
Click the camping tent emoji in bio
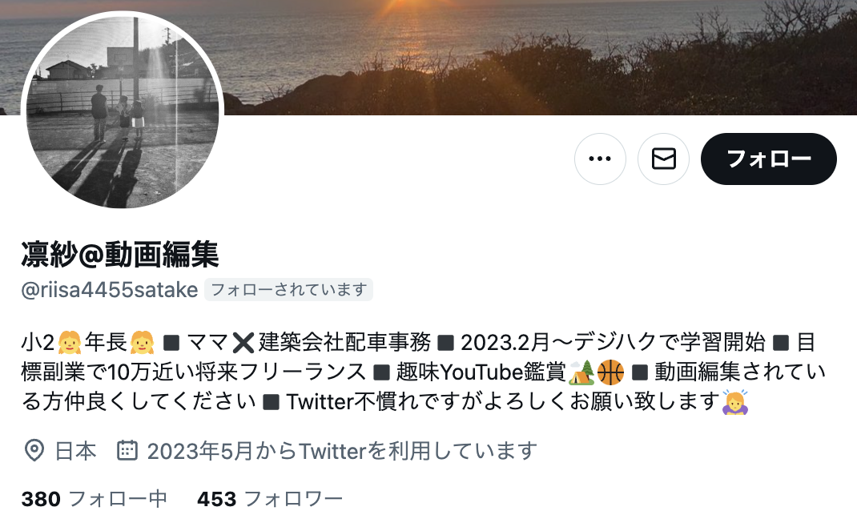pos(581,372)
